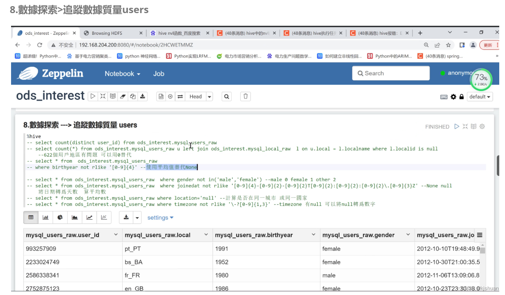The height and width of the screenshot is (295, 505).
Task: Switch result view to bar chart
Action: [x=45, y=218]
